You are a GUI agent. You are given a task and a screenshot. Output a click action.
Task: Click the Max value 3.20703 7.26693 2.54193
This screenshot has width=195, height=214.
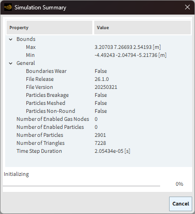coord(128,47)
